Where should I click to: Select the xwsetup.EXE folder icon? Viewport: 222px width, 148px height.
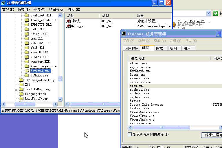pyautogui.click(x=27, y=61)
